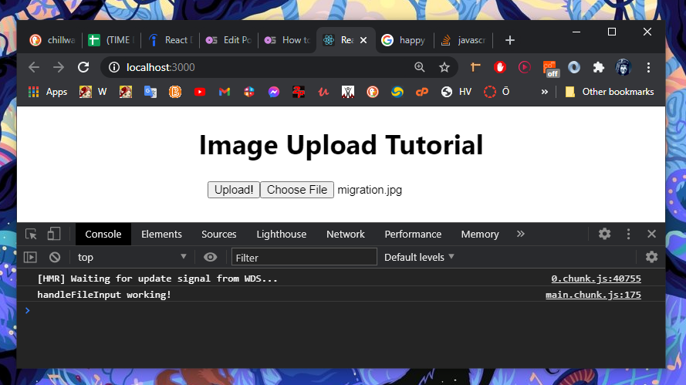Expand the Default levels dropdown

(419, 257)
